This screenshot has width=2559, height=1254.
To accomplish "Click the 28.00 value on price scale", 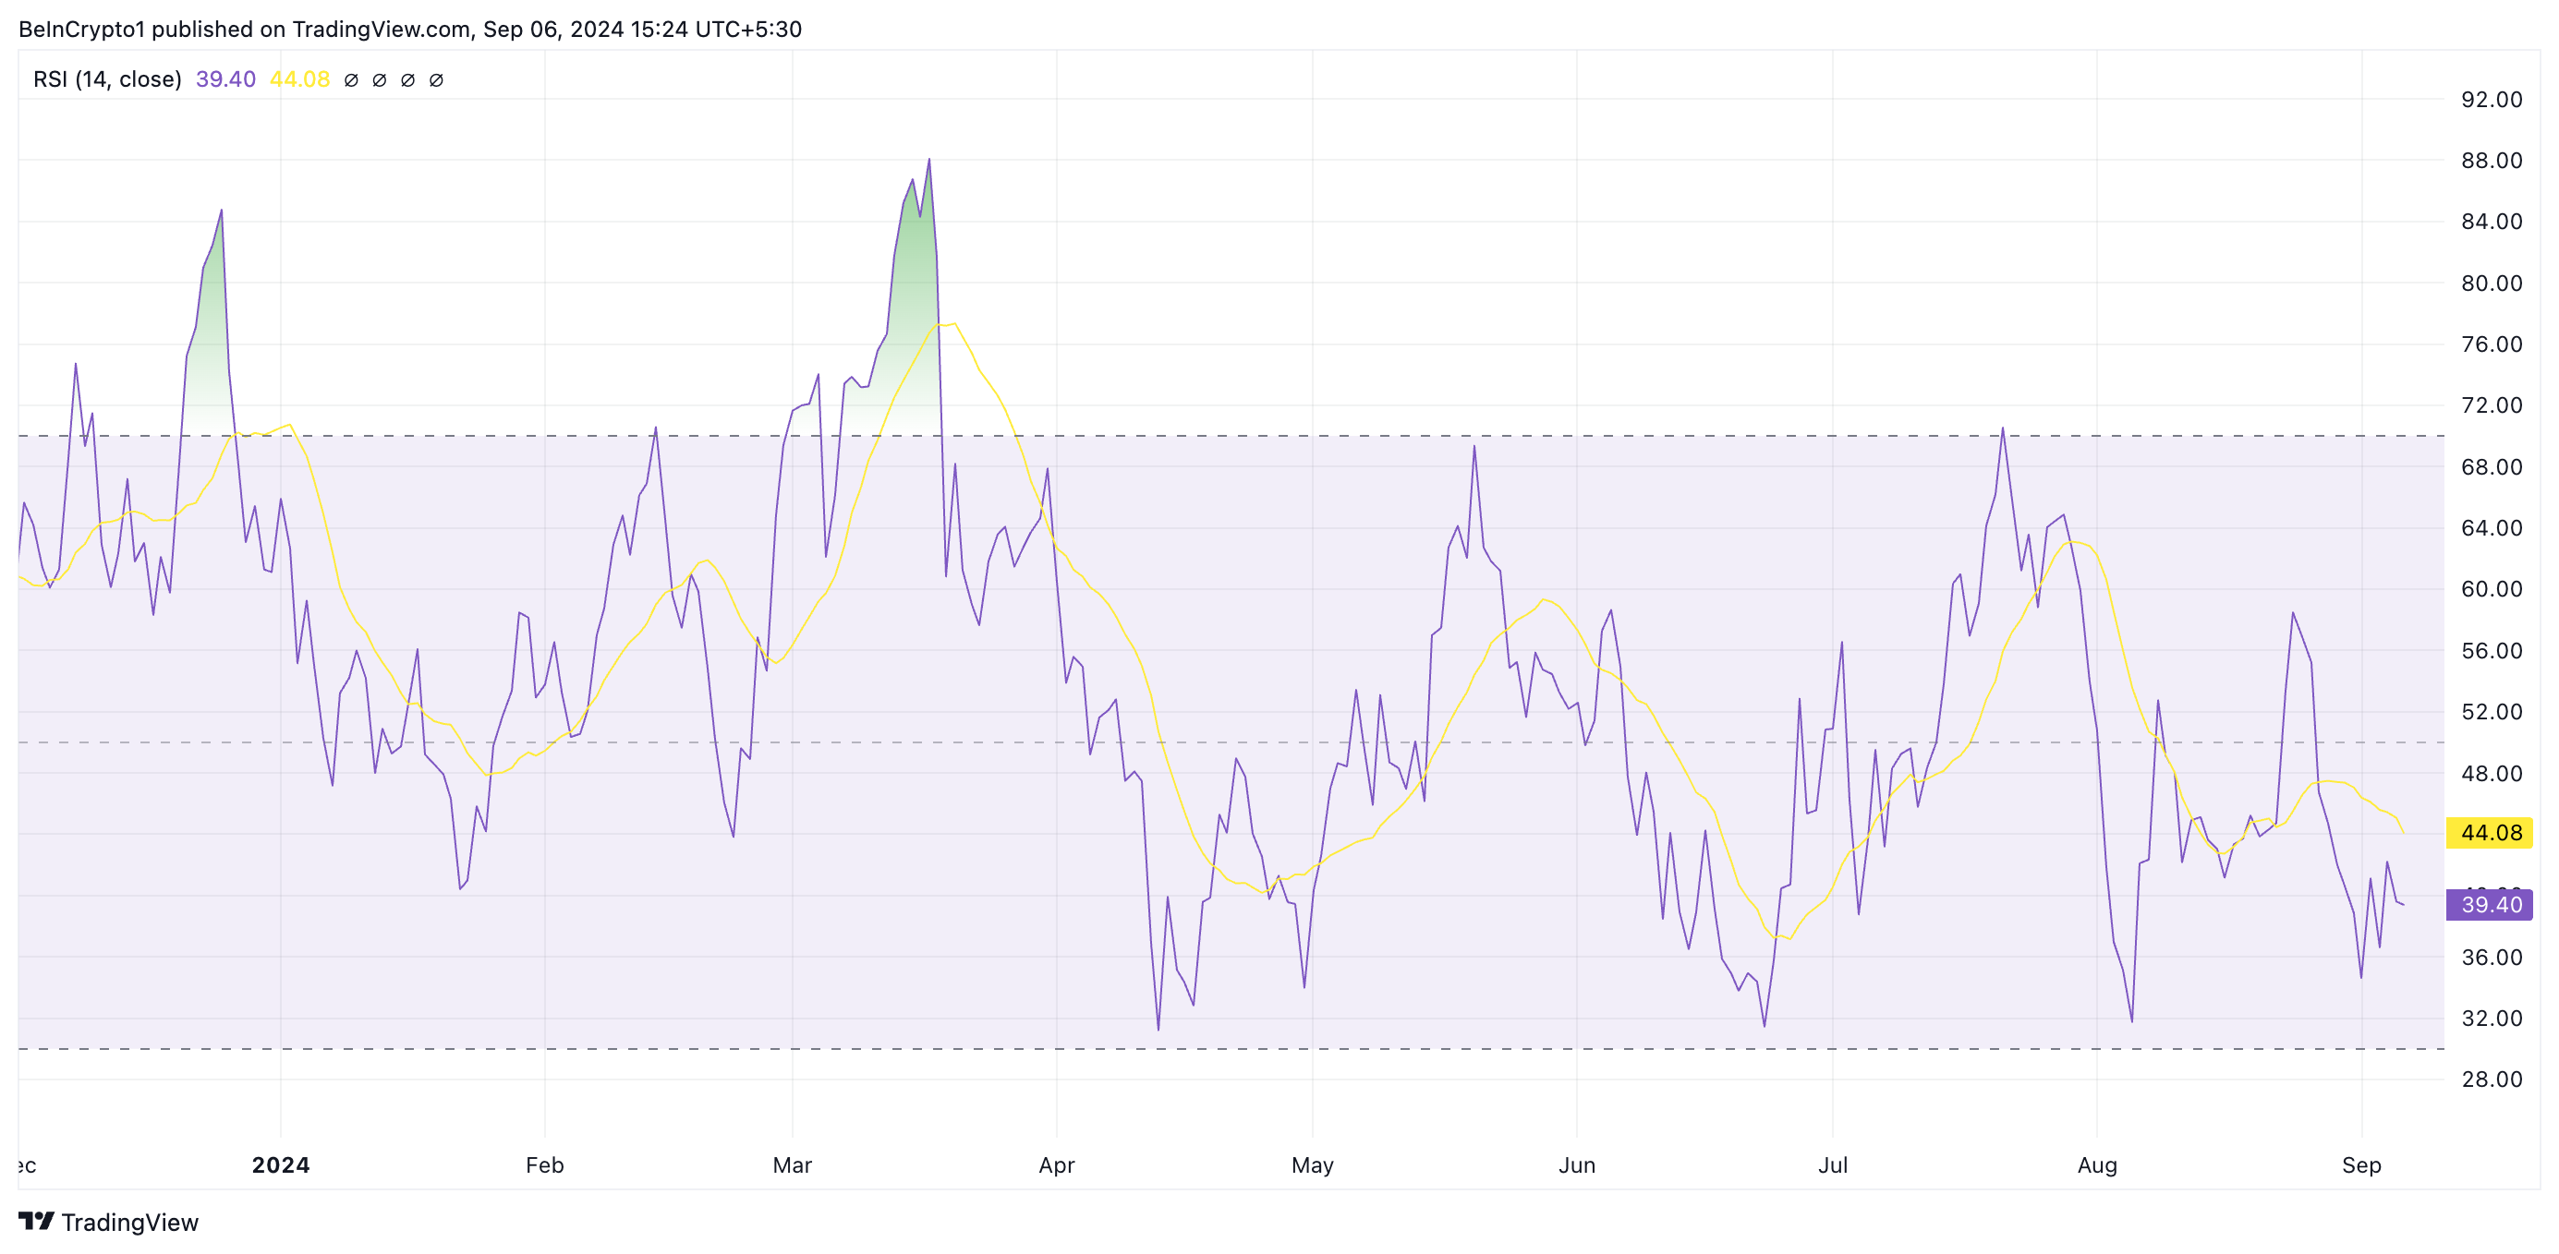I will click(x=2491, y=1079).
